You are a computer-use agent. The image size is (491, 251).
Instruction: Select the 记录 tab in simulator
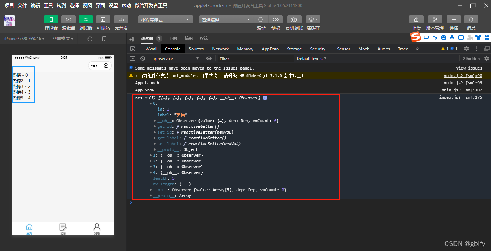(x=63, y=229)
